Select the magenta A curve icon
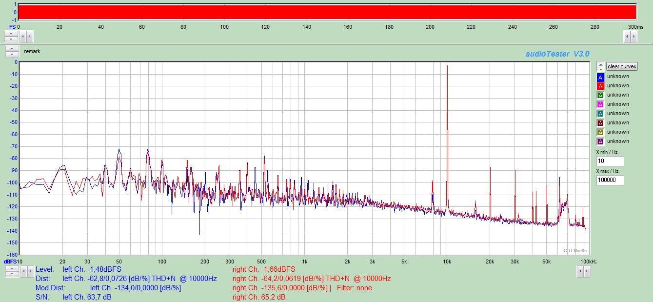Viewport: 653px width, 302px height. pos(600,105)
